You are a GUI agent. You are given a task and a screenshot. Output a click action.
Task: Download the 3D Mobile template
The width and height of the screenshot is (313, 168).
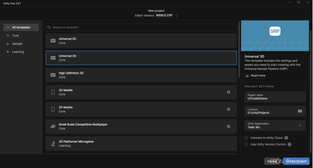click(x=228, y=92)
